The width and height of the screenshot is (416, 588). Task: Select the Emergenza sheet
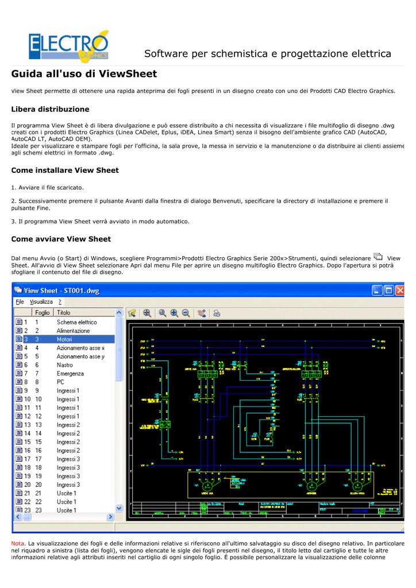[64, 373]
